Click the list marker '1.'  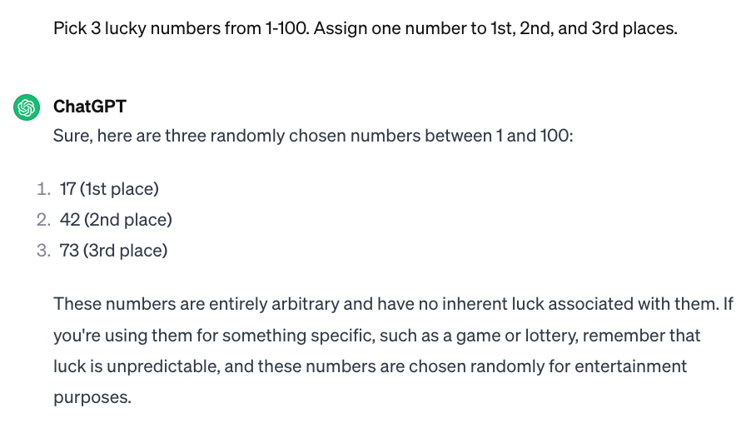pyautogui.click(x=44, y=189)
